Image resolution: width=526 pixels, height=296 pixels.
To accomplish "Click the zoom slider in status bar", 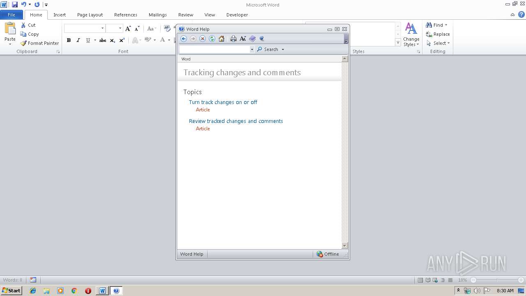I will 497,280.
